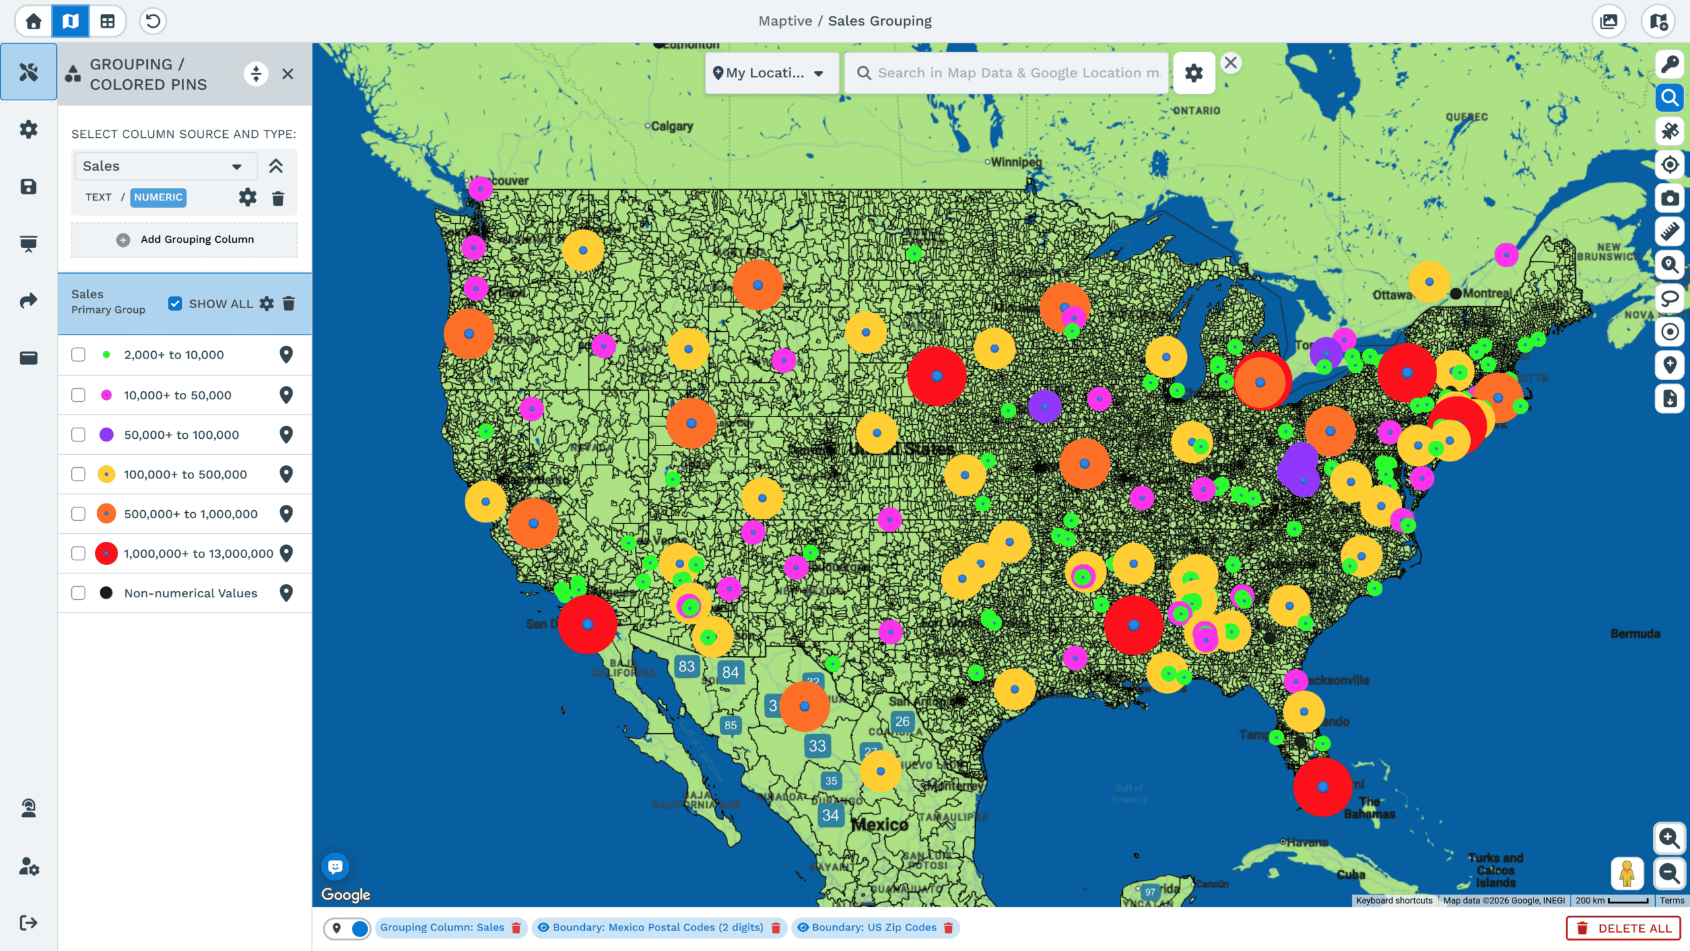Click pin marker icon for 100,000+ to 500,000
This screenshot has width=1690, height=951.
(x=286, y=475)
